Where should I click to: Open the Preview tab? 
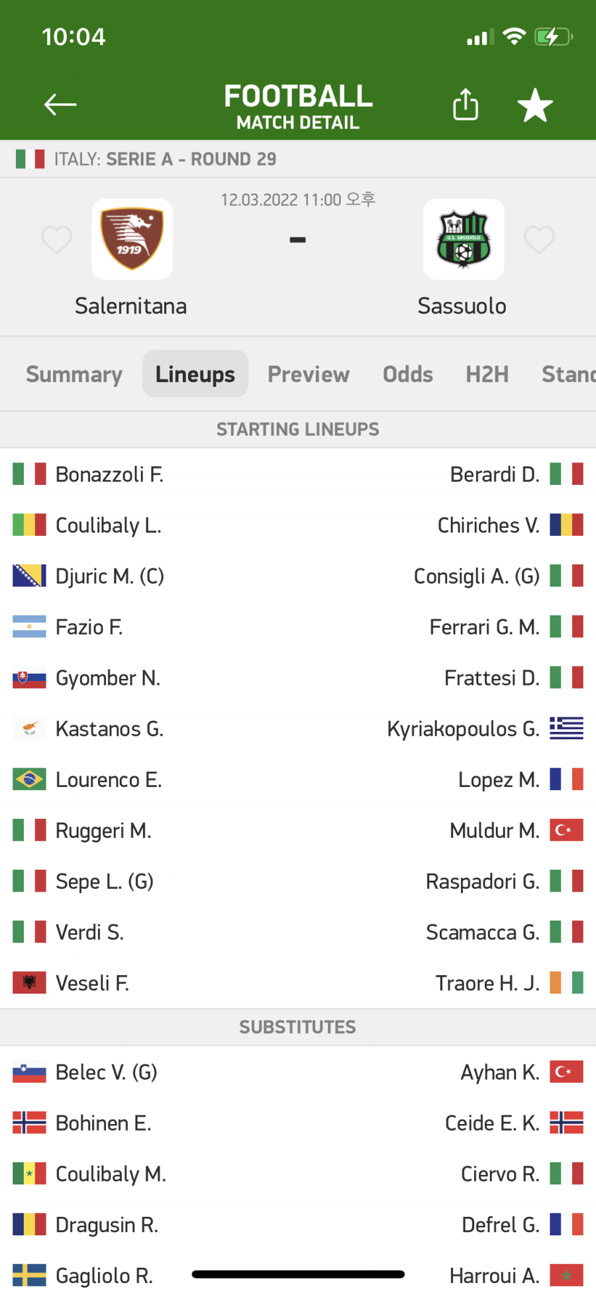pyautogui.click(x=309, y=374)
